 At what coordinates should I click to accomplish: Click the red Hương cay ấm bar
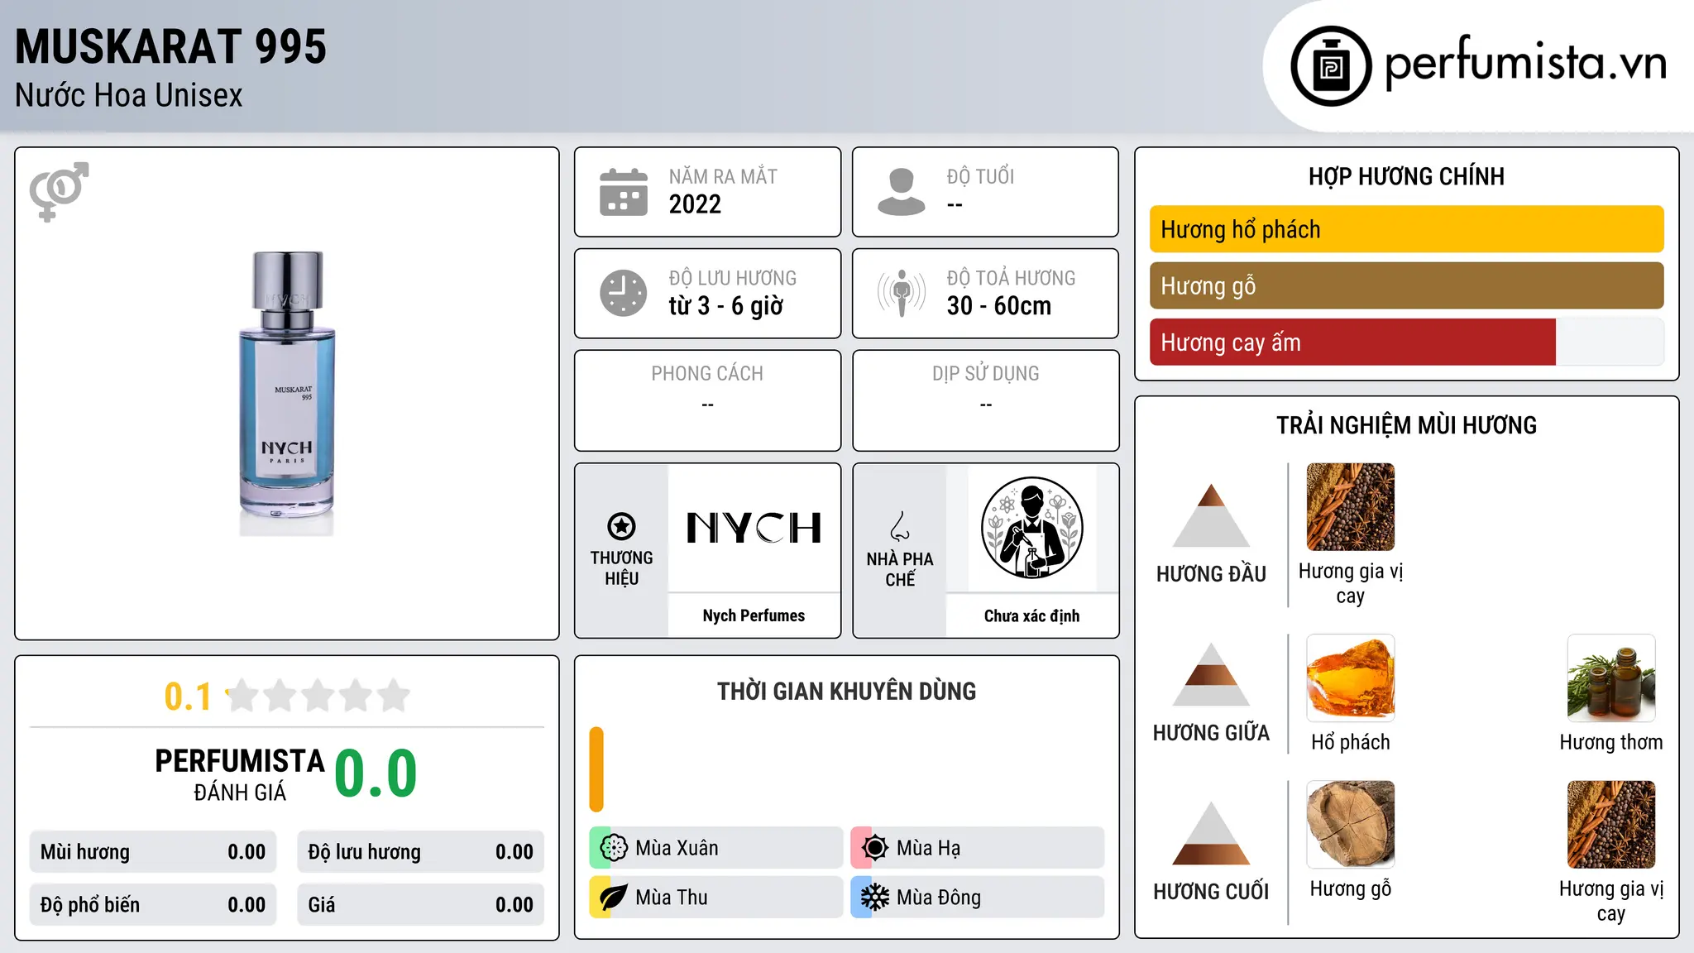tap(1352, 342)
